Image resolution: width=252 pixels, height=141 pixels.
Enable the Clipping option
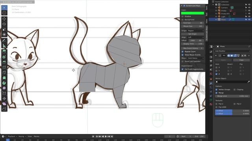pyautogui.click(x=235, y=90)
